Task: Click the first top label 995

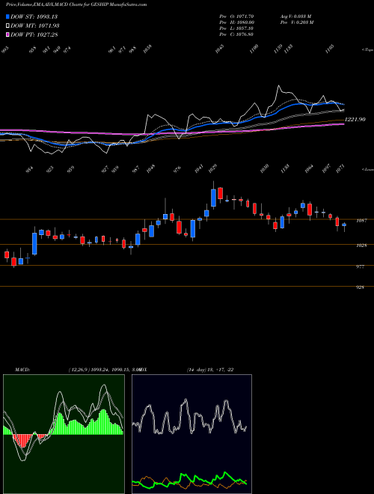Action: [x=6, y=50]
